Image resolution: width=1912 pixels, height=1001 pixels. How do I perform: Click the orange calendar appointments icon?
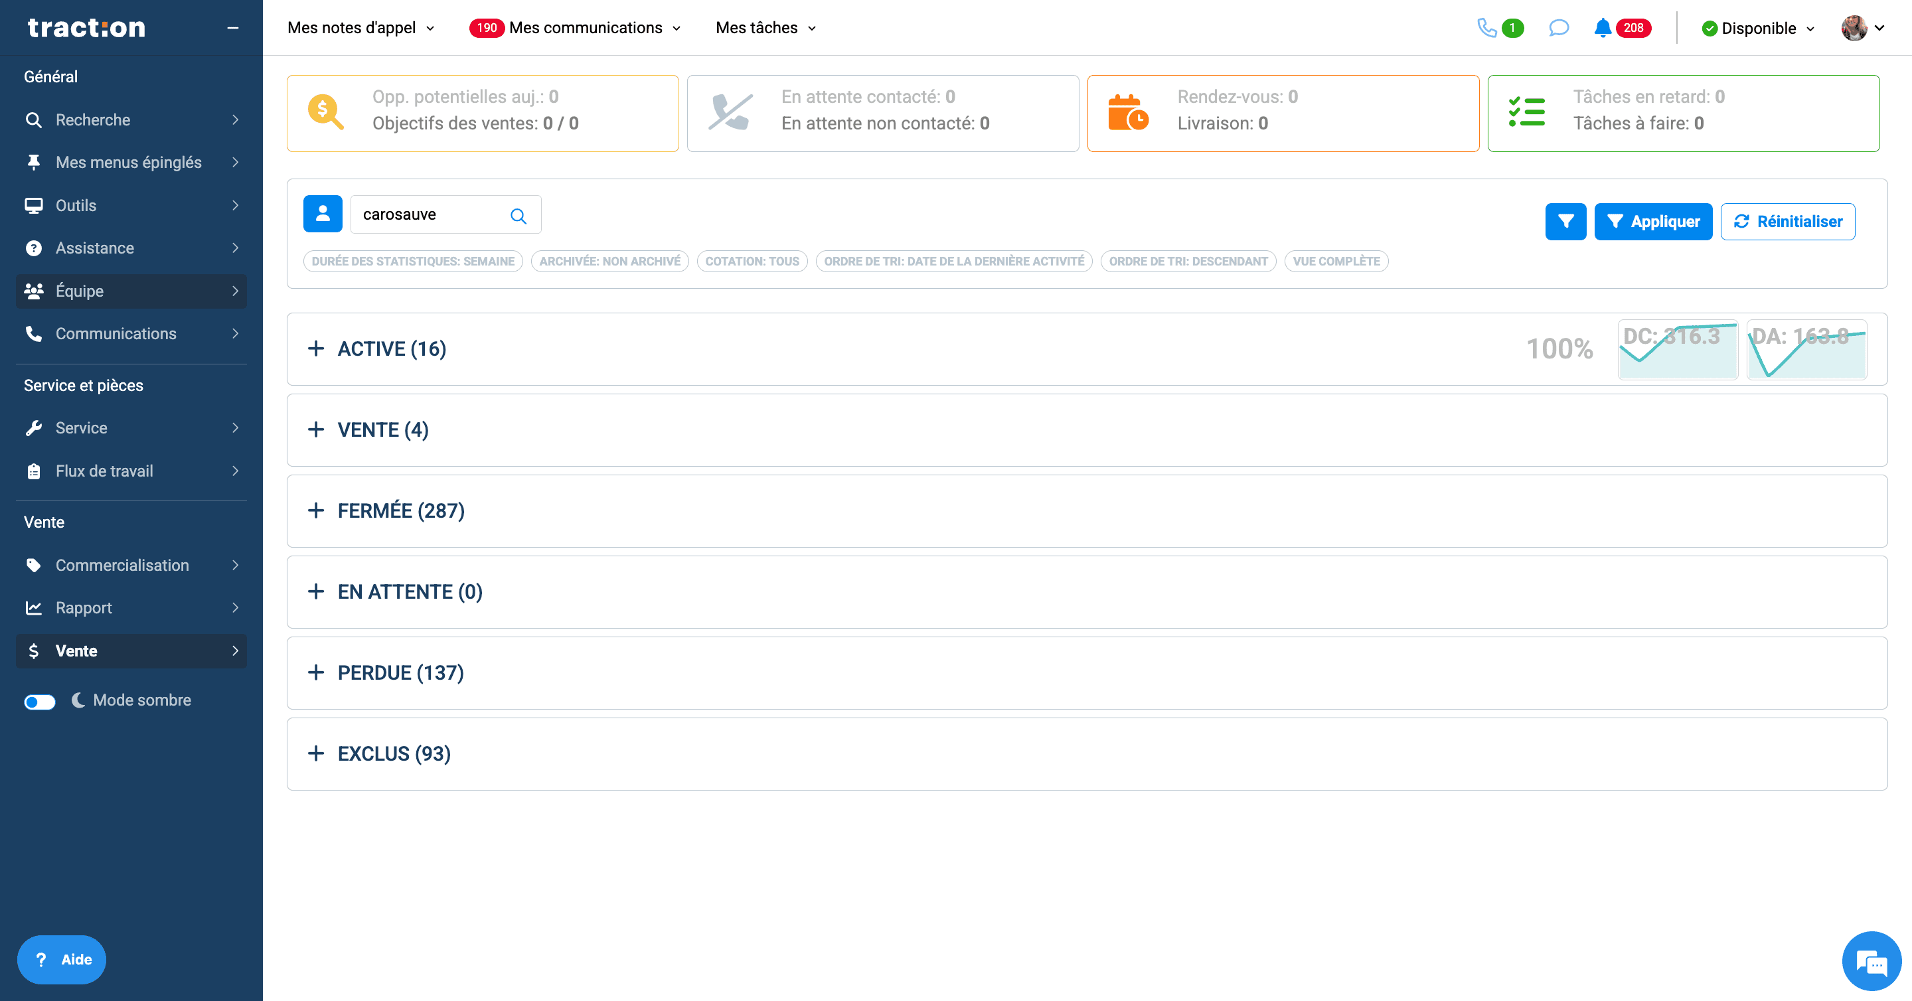pos(1127,112)
